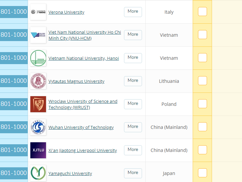Enable the checkbox for Yamaguchi University
Screen dimensions: 242x182
click(202, 173)
